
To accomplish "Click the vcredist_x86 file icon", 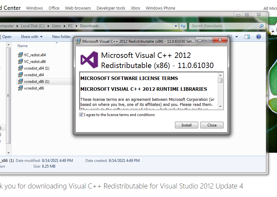I will (x=20, y=88).
